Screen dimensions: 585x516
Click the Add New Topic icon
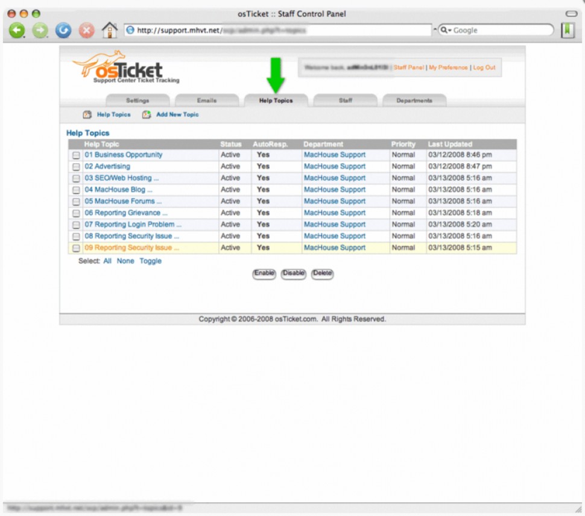click(x=146, y=115)
